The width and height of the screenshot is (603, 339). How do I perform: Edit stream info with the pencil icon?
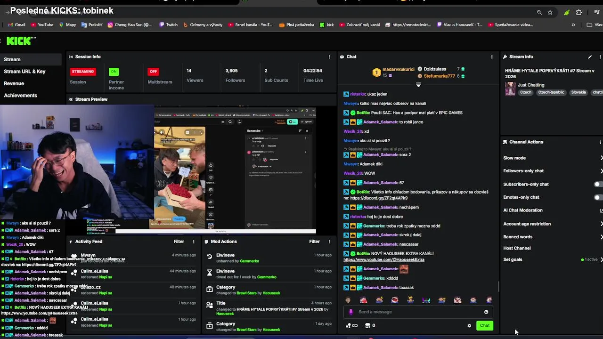coord(589,57)
